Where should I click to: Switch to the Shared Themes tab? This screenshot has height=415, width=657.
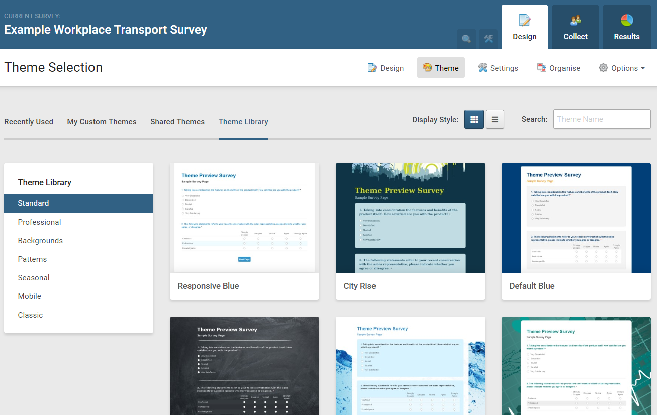(x=177, y=121)
